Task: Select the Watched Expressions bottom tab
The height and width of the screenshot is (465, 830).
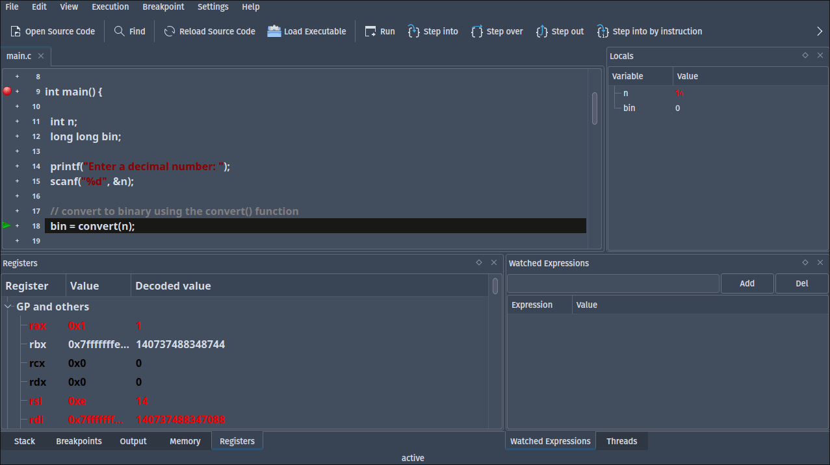Action: click(x=550, y=441)
